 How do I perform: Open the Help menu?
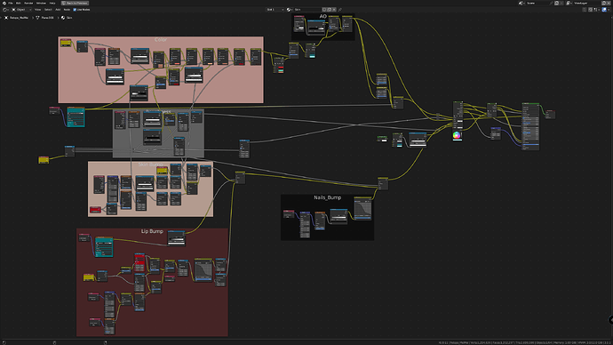tap(52, 3)
